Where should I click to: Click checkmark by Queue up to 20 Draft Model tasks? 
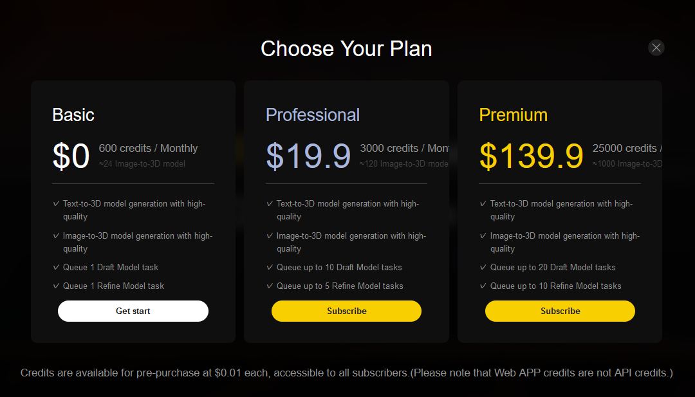483,267
